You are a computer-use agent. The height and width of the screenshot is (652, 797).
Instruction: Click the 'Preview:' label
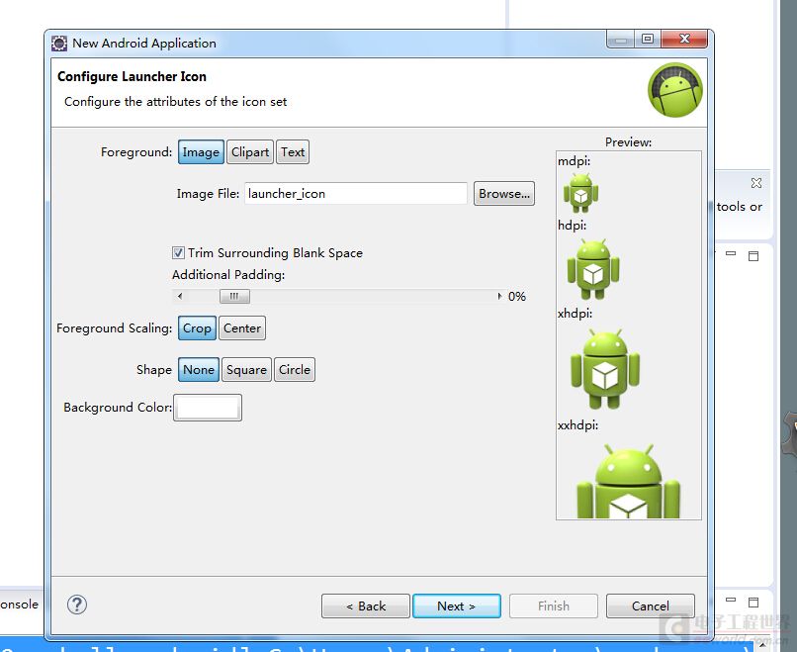pyautogui.click(x=628, y=142)
